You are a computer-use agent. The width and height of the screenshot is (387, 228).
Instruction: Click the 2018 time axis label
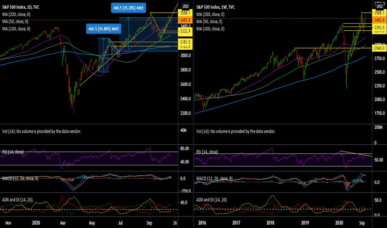tap(270, 223)
